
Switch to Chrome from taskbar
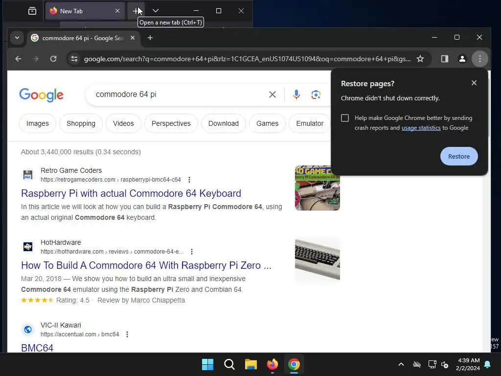294,364
